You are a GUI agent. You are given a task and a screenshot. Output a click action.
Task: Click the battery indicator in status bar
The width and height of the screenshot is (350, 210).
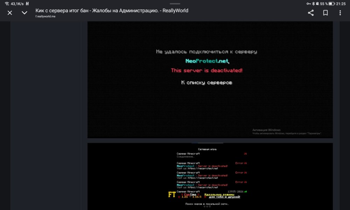pos(332,3)
